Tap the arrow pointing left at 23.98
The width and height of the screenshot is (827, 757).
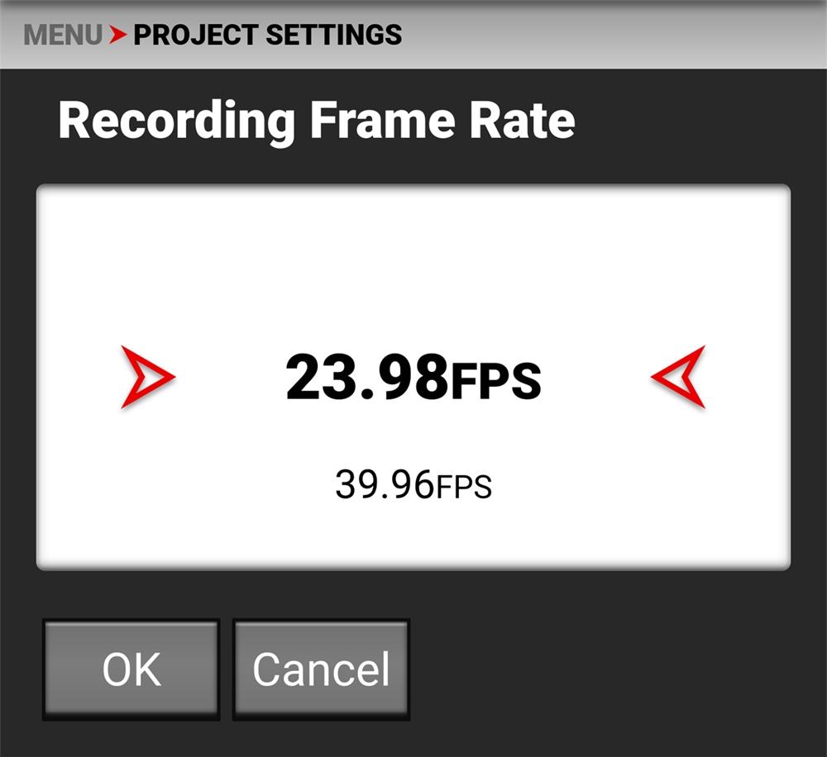[678, 378]
